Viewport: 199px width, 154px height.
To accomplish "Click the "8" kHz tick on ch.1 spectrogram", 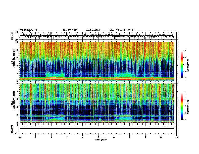I will click(17, 50).
